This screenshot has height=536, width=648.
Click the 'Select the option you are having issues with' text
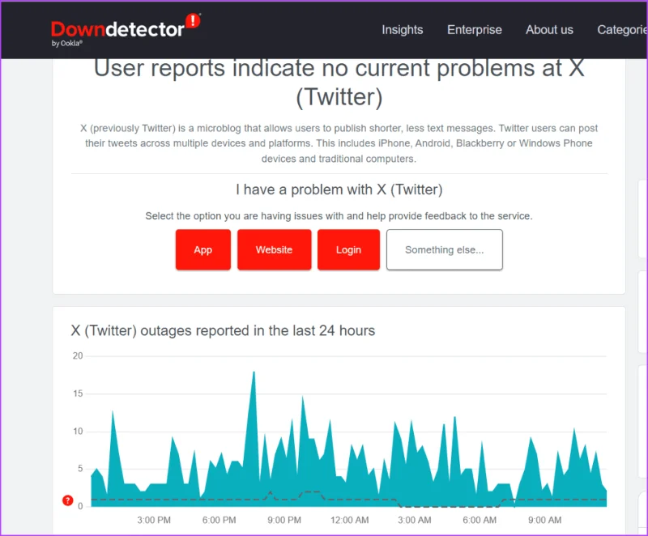click(x=339, y=216)
